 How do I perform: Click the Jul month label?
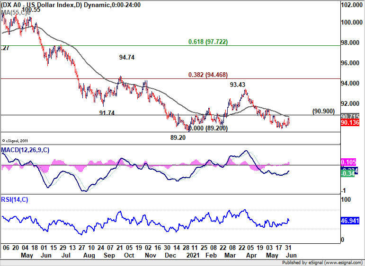click(x=66, y=255)
